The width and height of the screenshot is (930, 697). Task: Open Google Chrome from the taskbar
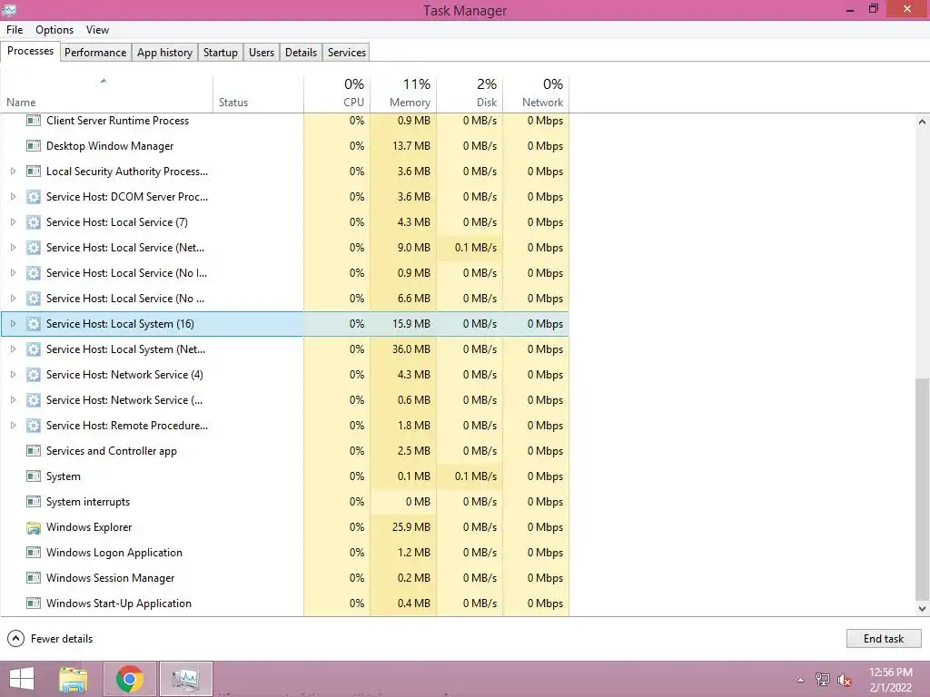(x=129, y=679)
